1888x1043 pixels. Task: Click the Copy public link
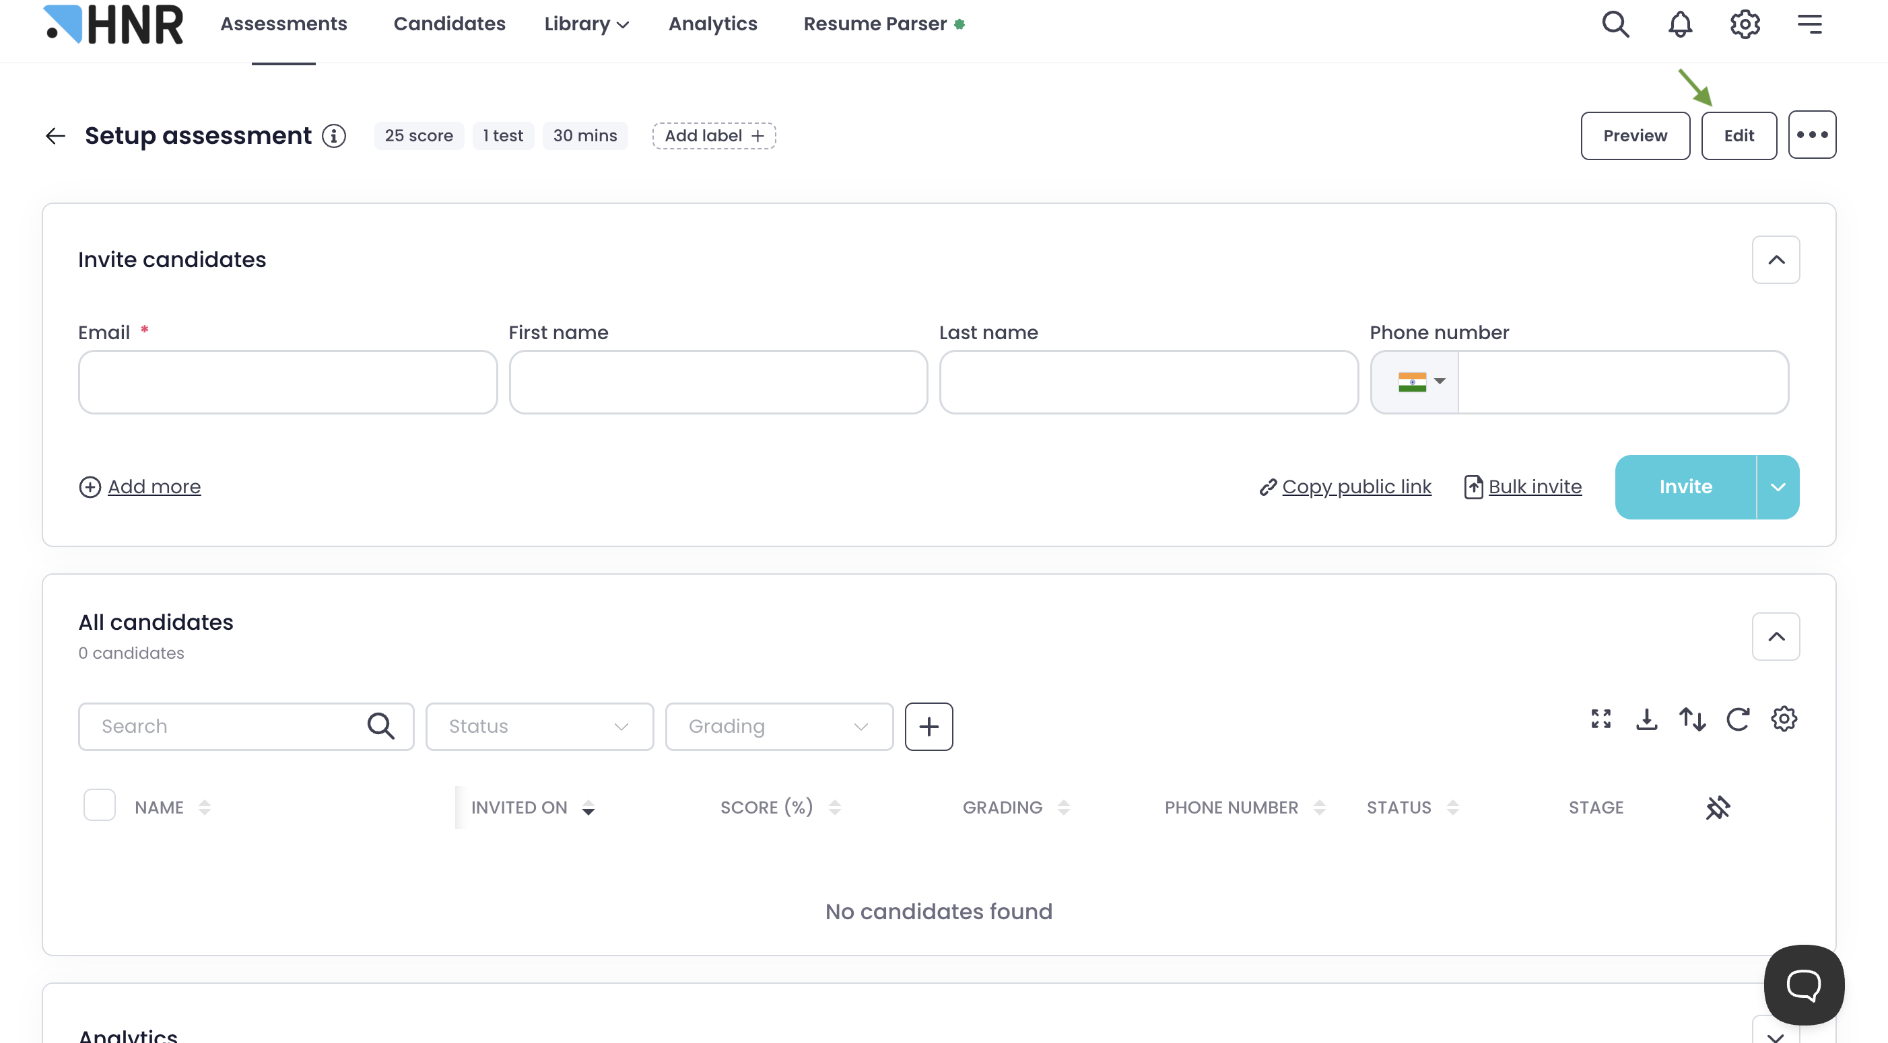pyautogui.click(x=1356, y=487)
